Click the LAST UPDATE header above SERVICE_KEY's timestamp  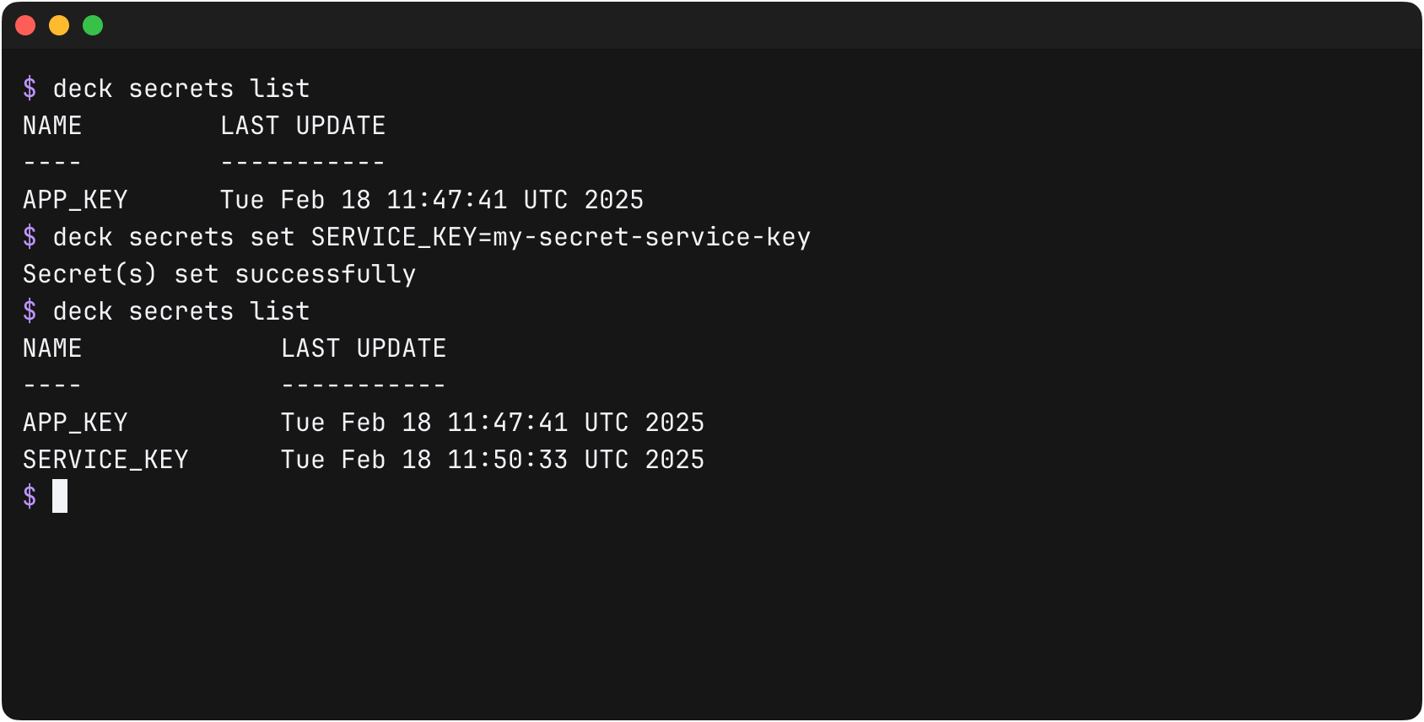pos(364,348)
